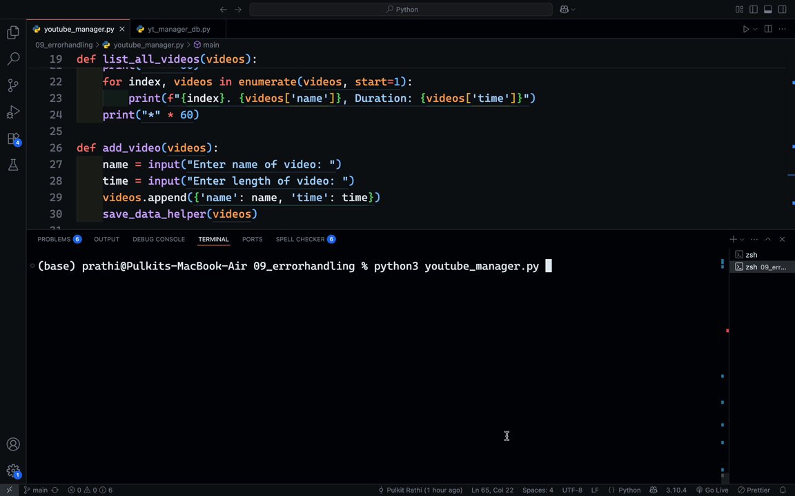Viewport: 795px width, 496px height.
Task: Select Python interpreter 3.10.4
Action: coord(676,490)
